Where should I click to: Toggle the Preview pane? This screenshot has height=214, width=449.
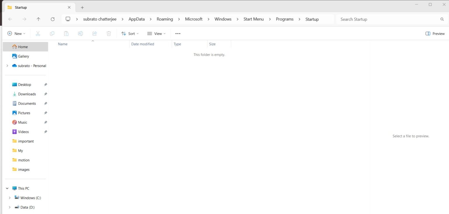(435, 33)
